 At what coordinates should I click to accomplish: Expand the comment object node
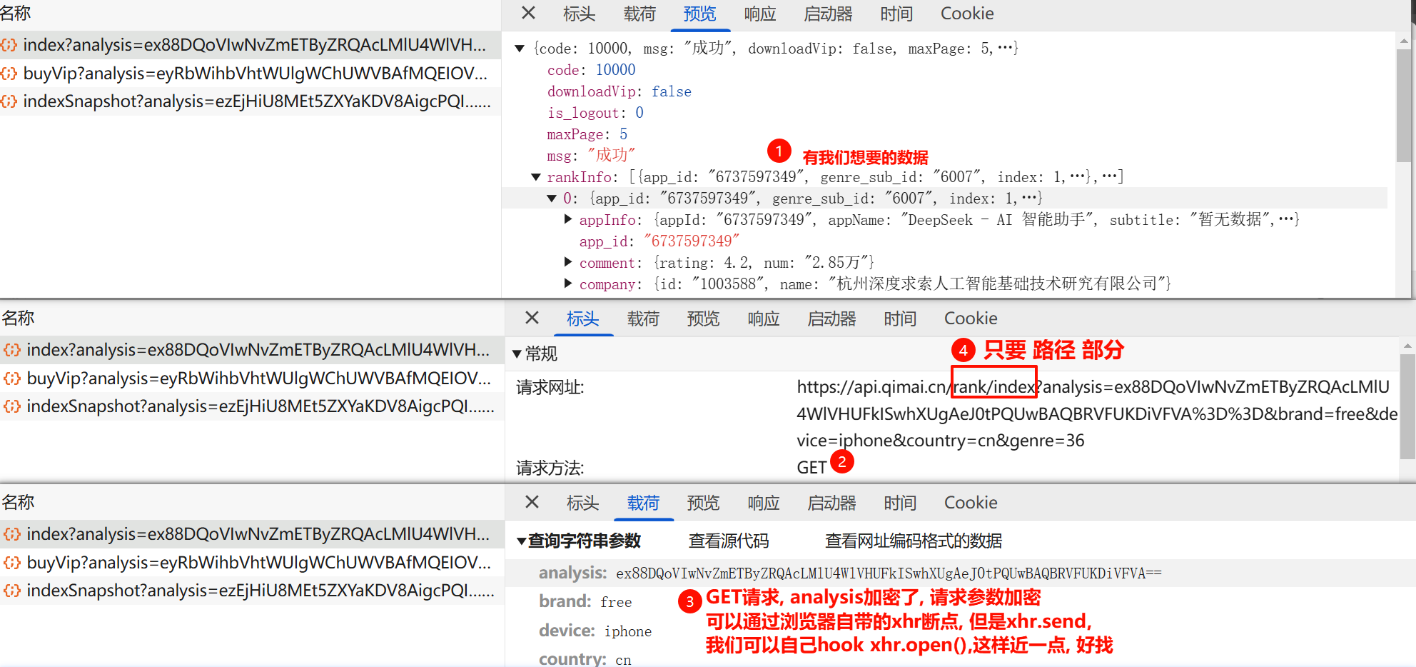pyautogui.click(x=568, y=262)
